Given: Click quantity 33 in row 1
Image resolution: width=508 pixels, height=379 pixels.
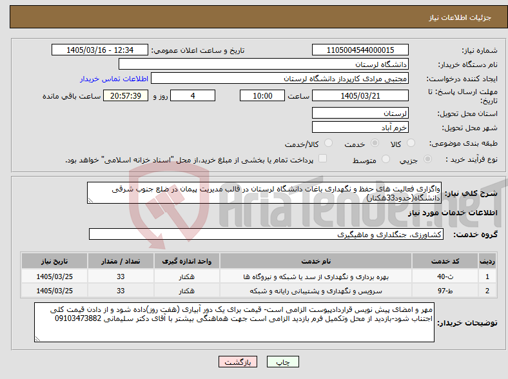Looking at the screenshot, I should (121, 277).
